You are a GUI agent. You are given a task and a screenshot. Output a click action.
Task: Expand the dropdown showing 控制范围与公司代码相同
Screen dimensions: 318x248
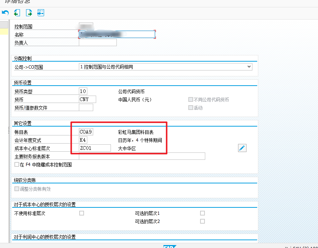pyautogui.click(x=249, y=66)
